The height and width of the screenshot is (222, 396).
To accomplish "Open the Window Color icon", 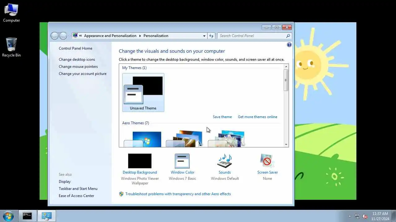I will pyautogui.click(x=182, y=161).
